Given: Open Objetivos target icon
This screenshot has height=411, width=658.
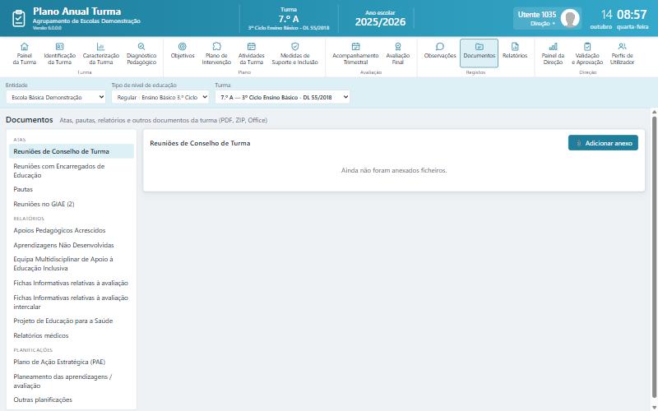Looking at the screenshot, I should tap(183, 47).
